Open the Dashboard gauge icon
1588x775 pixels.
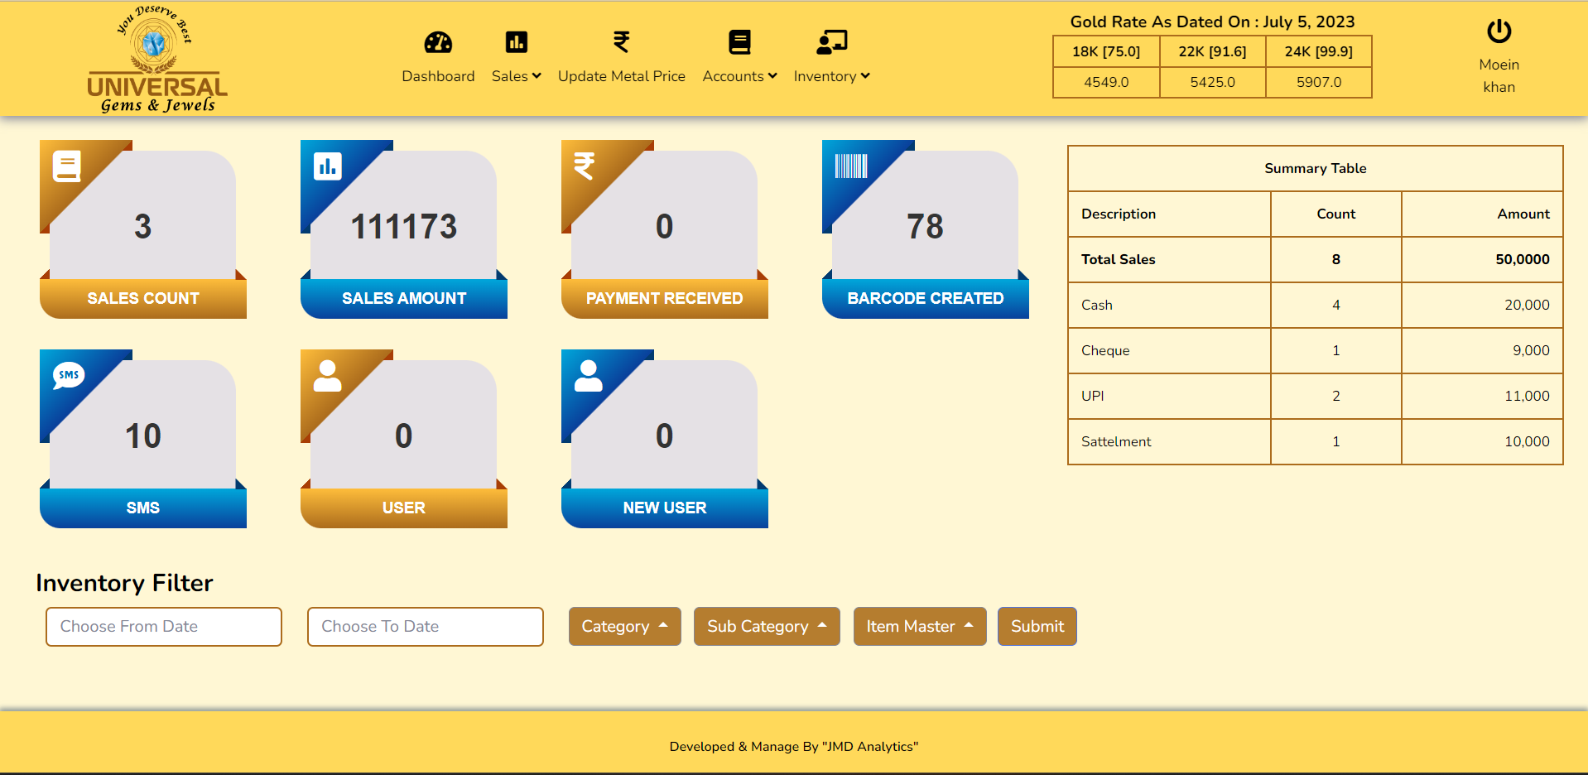438,42
